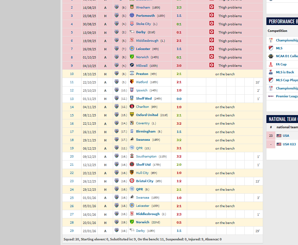Open the 2:1 result against Preston
298x245 pixels.
[x=179, y=74]
